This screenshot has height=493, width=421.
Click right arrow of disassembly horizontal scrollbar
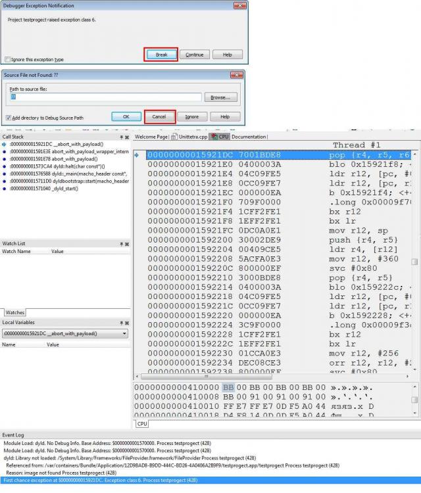click(x=407, y=376)
